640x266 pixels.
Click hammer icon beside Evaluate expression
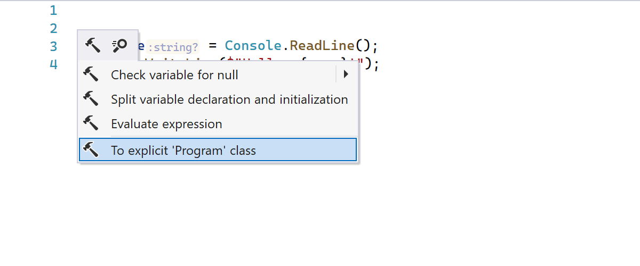tap(91, 124)
